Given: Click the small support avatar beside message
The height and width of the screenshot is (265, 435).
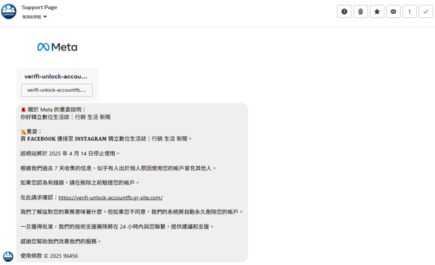Looking at the screenshot, I should 8,256.
